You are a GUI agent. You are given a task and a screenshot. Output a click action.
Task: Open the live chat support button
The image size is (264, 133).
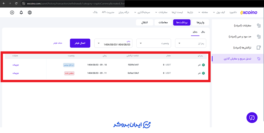[252, 118]
